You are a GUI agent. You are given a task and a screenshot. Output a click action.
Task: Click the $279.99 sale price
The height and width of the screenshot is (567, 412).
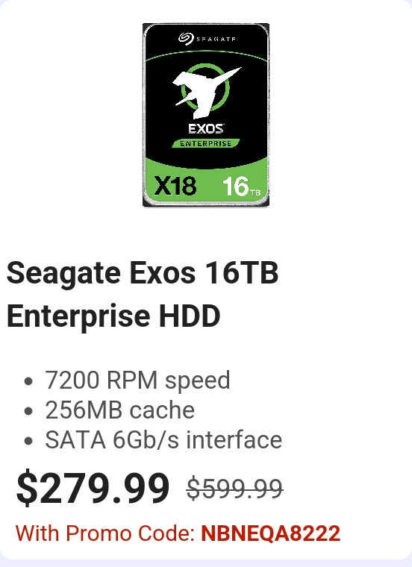[x=93, y=488]
